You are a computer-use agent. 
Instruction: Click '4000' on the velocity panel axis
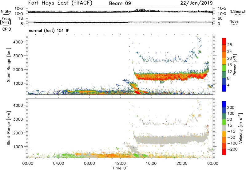pyautogui.click(x=18, y=106)
